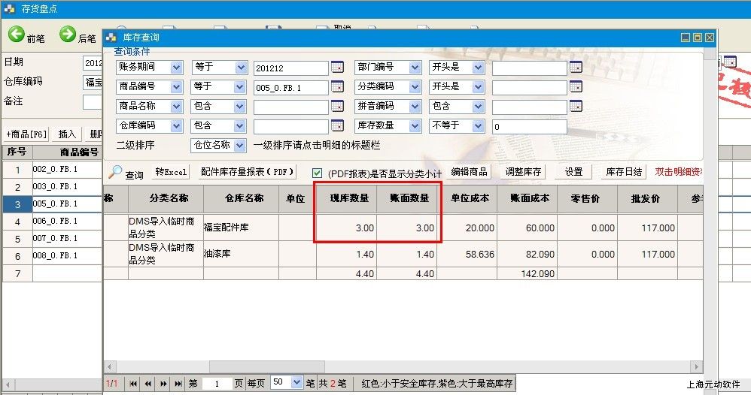Open 仓位名称 secondary sort dropdown
The width and height of the screenshot is (751, 395).
[x=240, y=145]
